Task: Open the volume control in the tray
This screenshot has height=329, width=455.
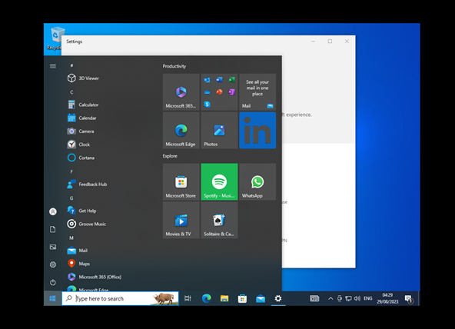Action: pos(357,298)
